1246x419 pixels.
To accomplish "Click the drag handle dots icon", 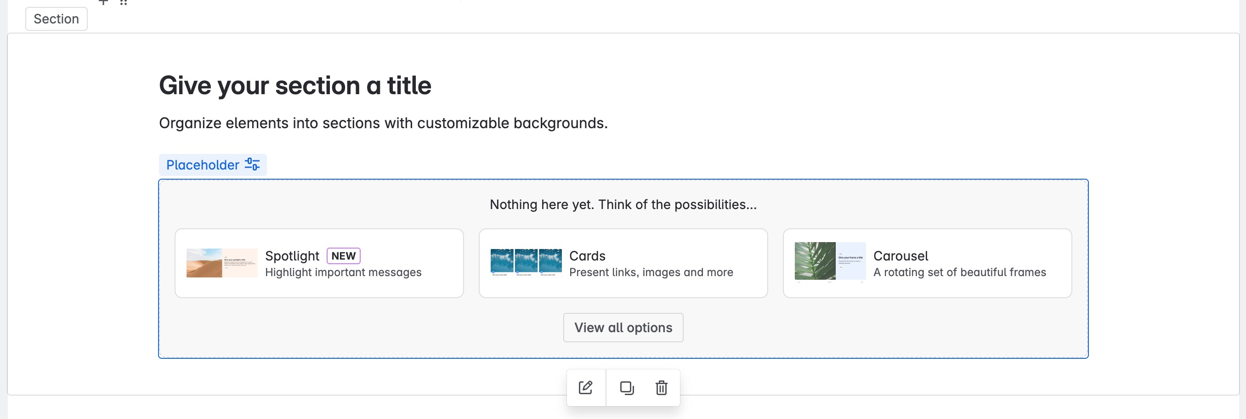I will click(x=123, y=2).
